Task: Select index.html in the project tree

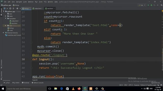Action: (14, 21)
